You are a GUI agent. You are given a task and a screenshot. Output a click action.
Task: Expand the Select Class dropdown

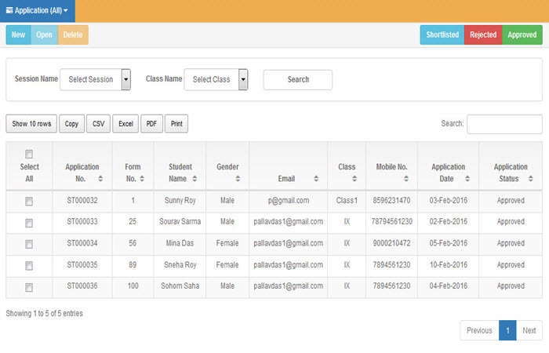click(216, 79)
